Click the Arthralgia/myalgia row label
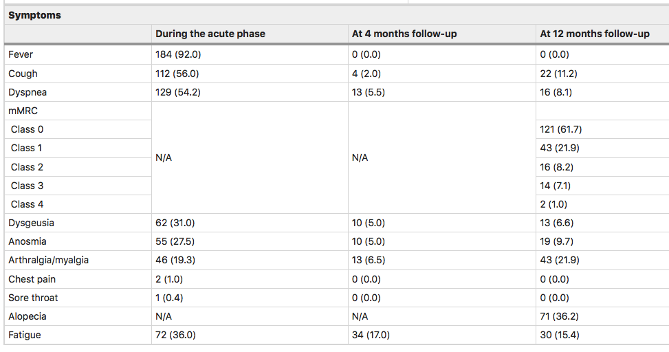 (x=48, y=260)
